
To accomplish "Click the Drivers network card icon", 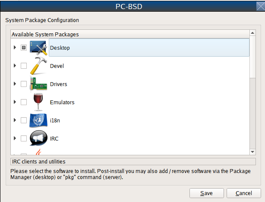I will tap(38, 84).
